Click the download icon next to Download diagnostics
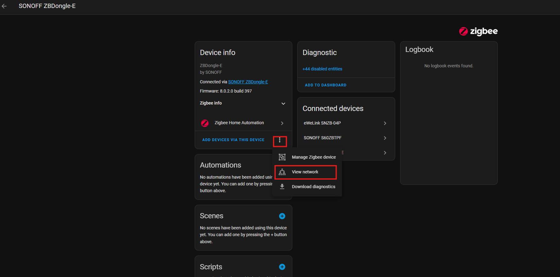The height and width of the screenshot is (277, 560). [282, 186]
